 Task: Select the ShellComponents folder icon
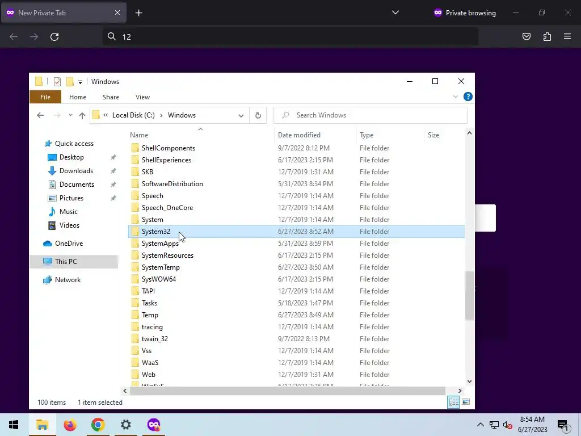[x=135, y=148]
